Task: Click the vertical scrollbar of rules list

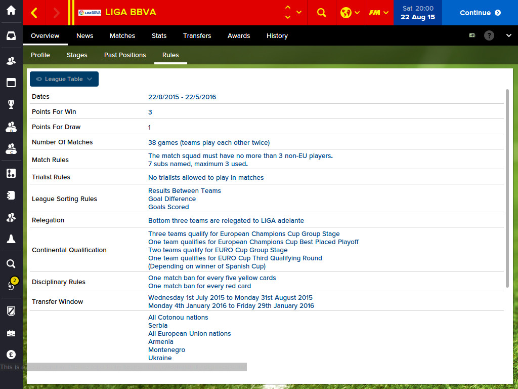Action: coord(507,187)
